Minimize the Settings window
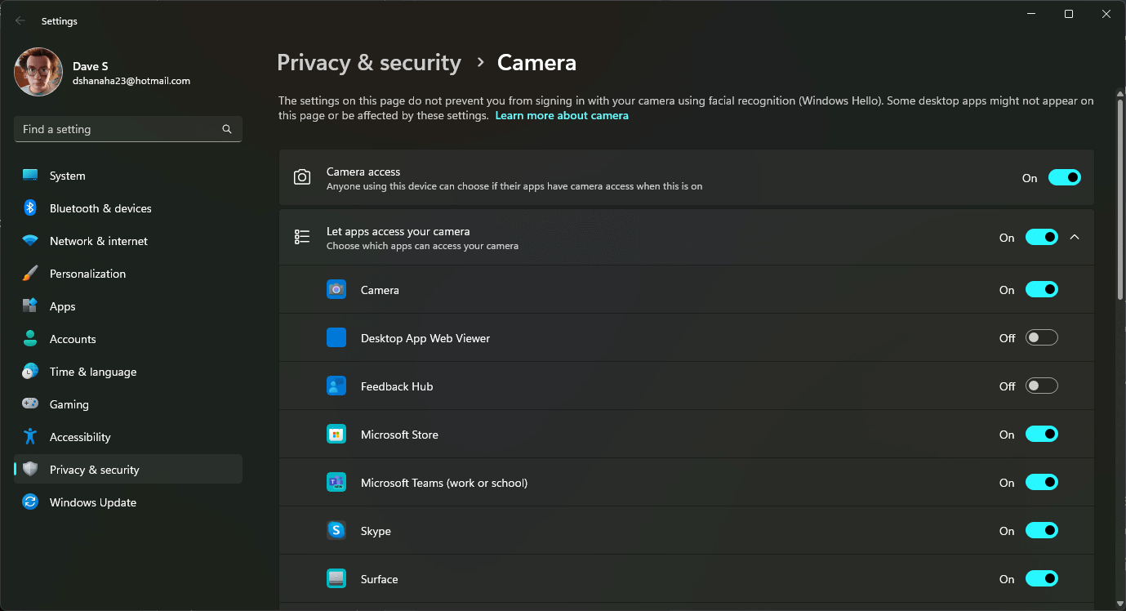 click(x=1032, y=14)
